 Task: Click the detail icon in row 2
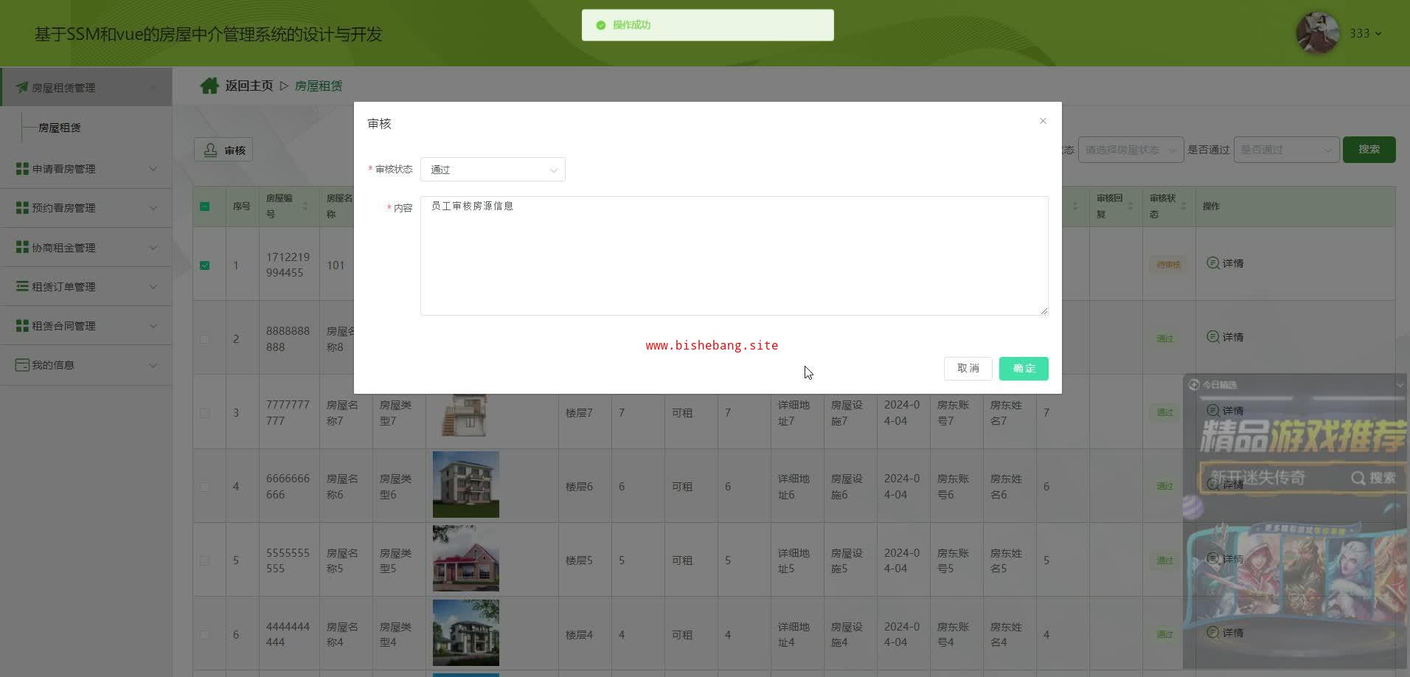[x=1212, y=336]
